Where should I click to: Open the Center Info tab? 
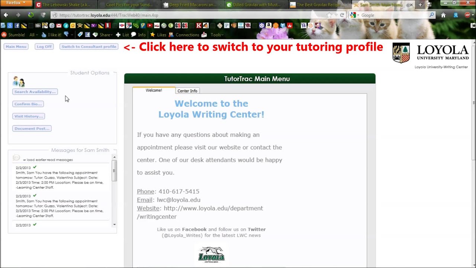pyautogui.click(x=187, y=91)
